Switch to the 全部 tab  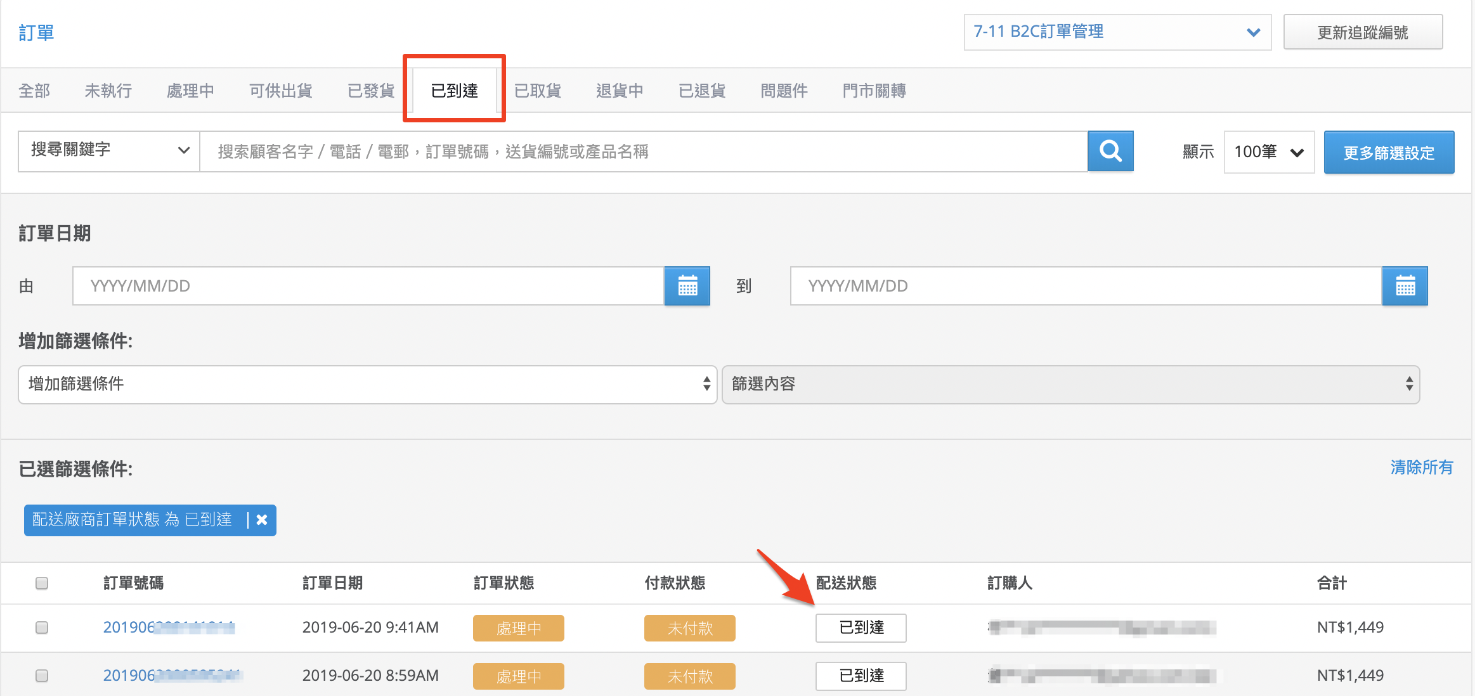[x=34, y=91]
